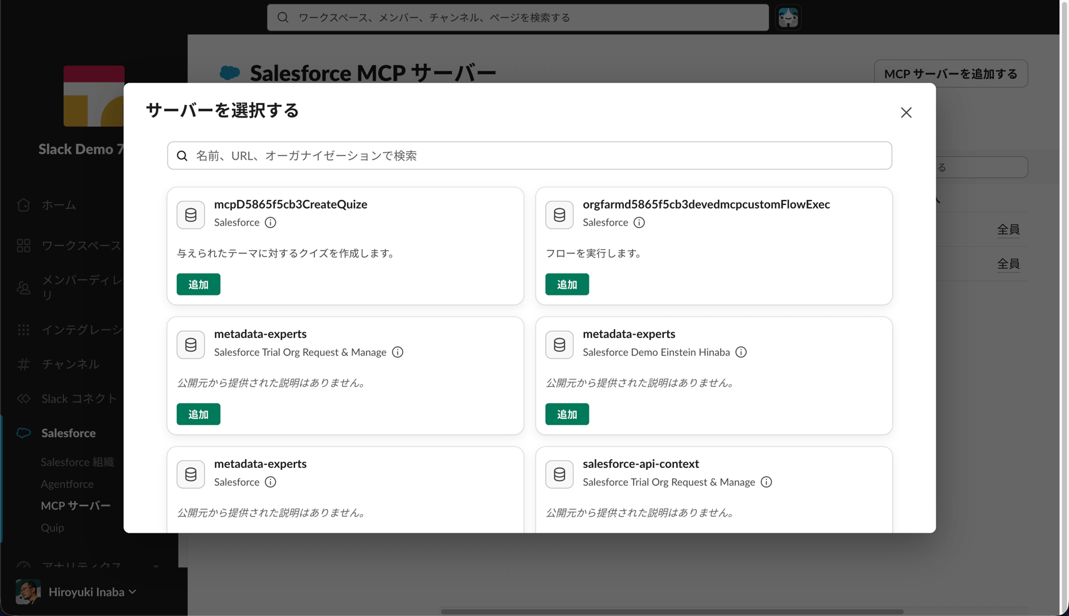Click MCP サーバーを追加する button
Image resolution: width=1069 pixels, height=616 pixels.
[x=951, y=74]
